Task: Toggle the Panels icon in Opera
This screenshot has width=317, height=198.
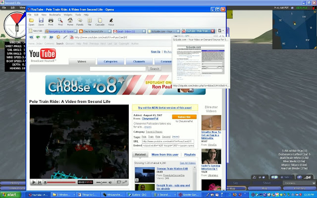Action: tap(80, 22)
